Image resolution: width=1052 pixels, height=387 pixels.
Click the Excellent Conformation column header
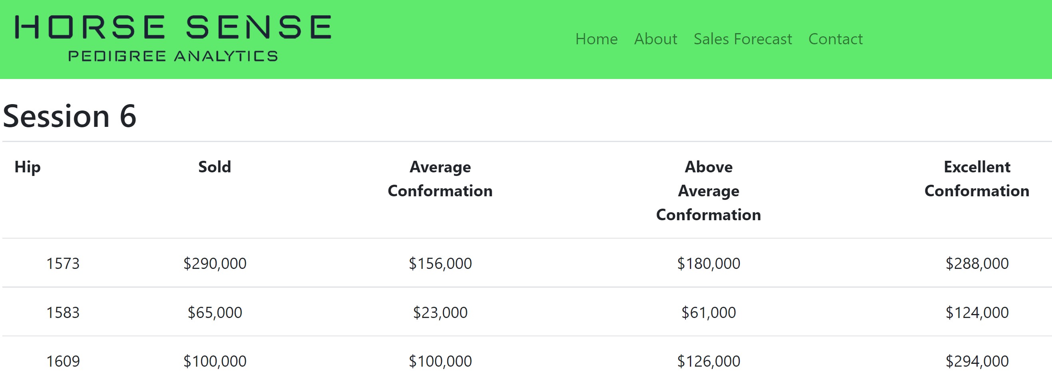[976, 179]
